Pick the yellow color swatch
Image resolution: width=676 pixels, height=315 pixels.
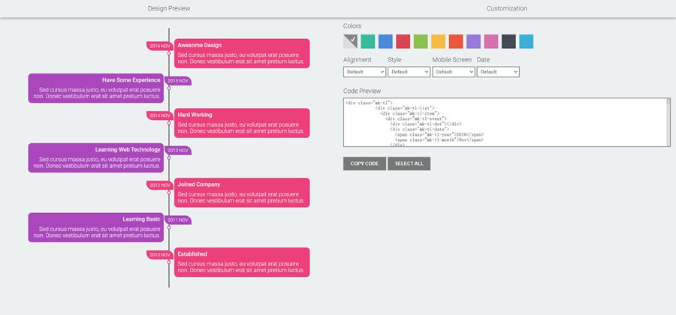[438, 41]
